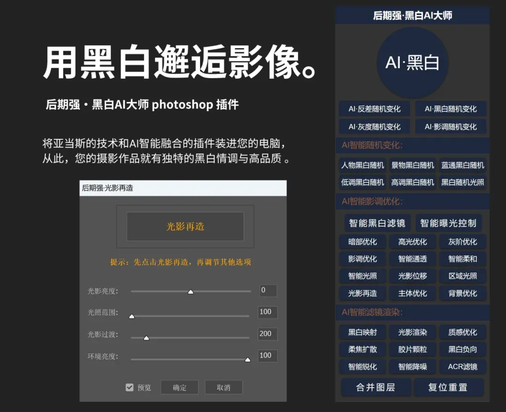Run 智能降噪
The height and width of the screenshot is (412, 506).
point(412,367)
